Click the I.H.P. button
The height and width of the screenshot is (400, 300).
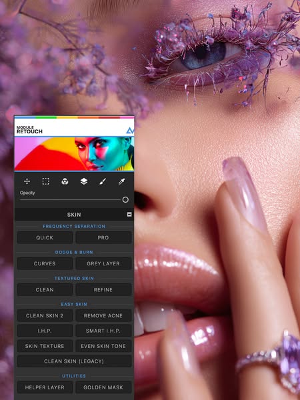(45, 331)
